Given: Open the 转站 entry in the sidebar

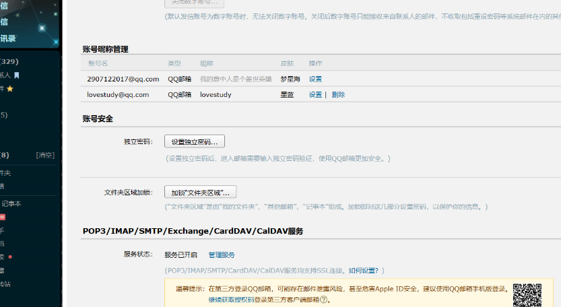Looking at the screenshot, I should (5, 284).
